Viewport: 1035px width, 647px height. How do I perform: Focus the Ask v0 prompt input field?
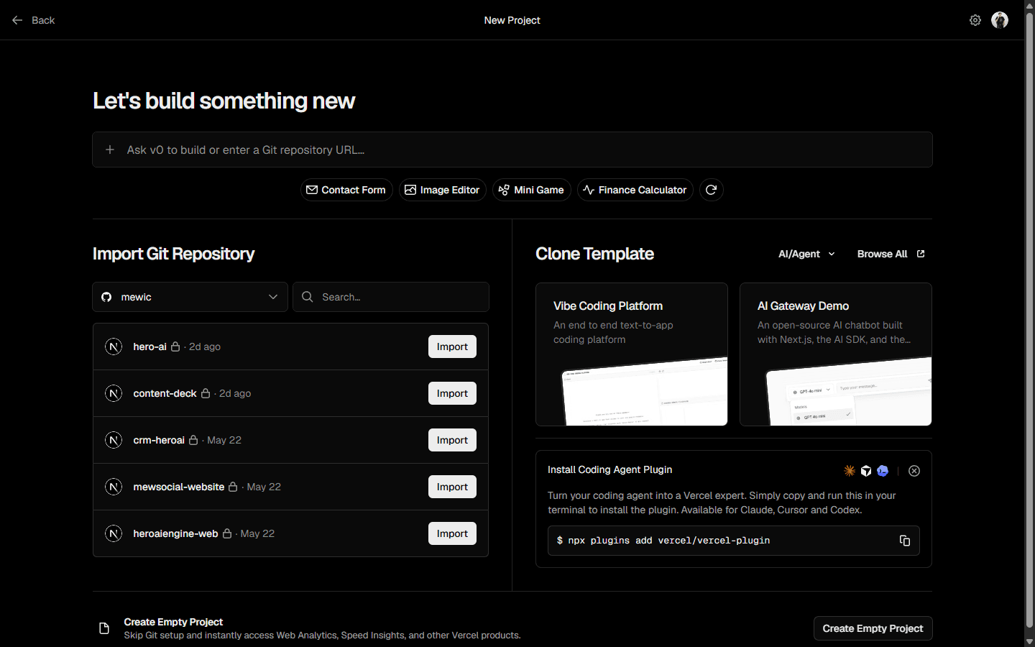512,150
